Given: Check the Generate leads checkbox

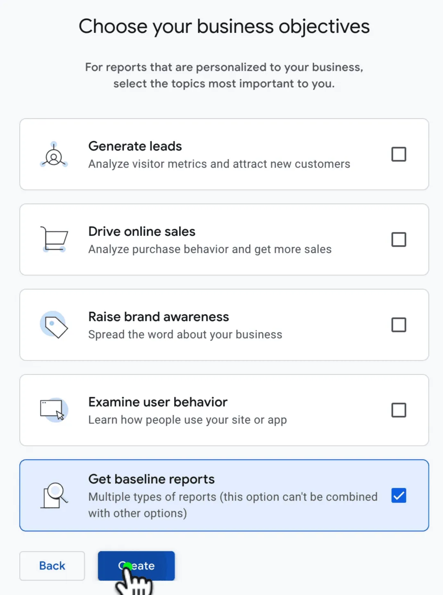Looking at the screenshot, I should click(x=399, y=154).
